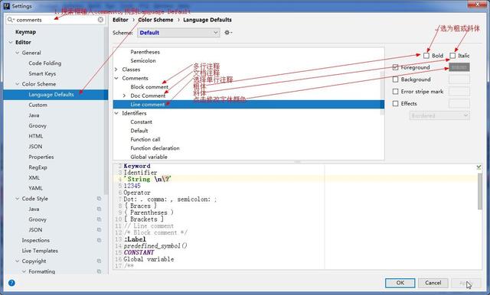The height and width of the screenshot is (295, 490).
Task: Collapse the Code Style tree node
Action: [17, 199]
